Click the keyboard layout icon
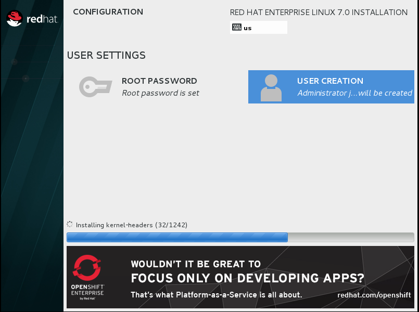 (x=237, y=27)
